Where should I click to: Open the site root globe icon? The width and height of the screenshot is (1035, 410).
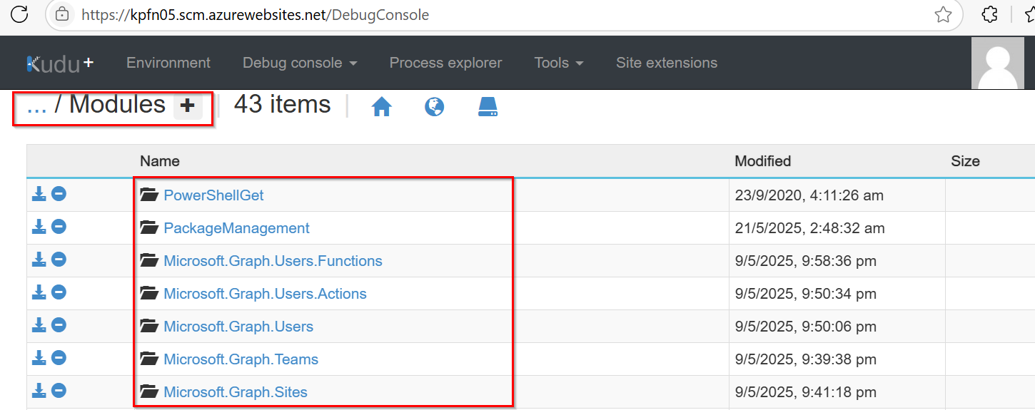(x=434, y=107)
